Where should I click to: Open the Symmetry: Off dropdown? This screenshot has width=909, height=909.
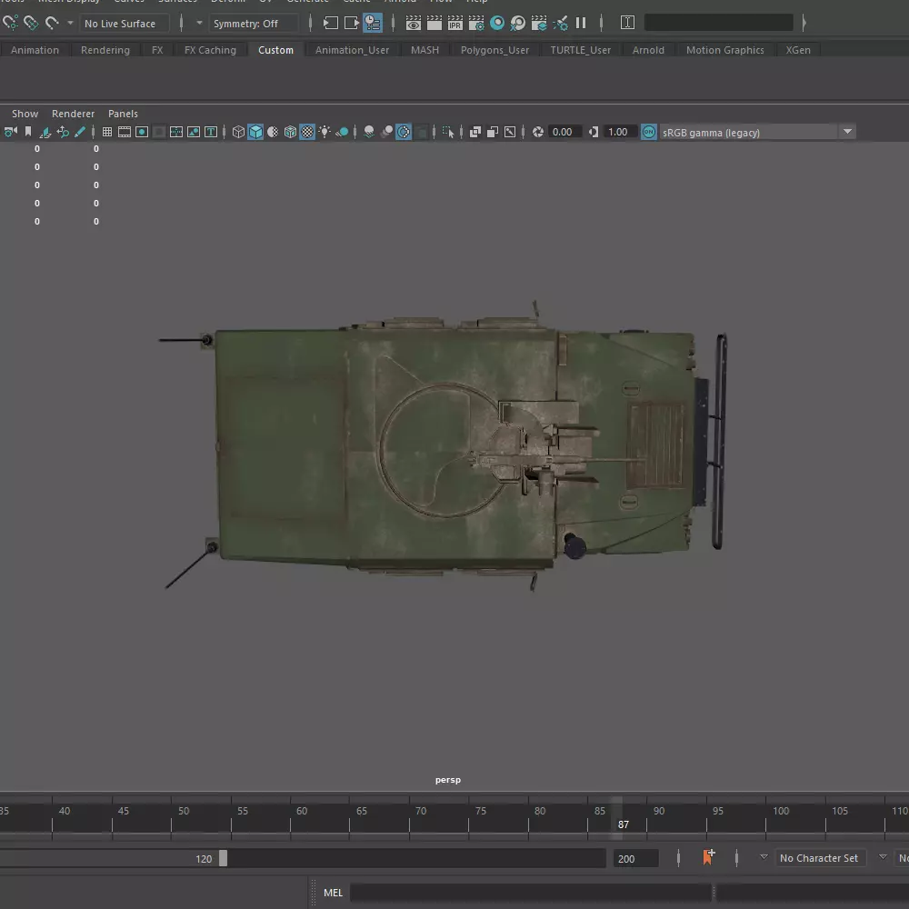pyautogui.click(x=254, y=24)
